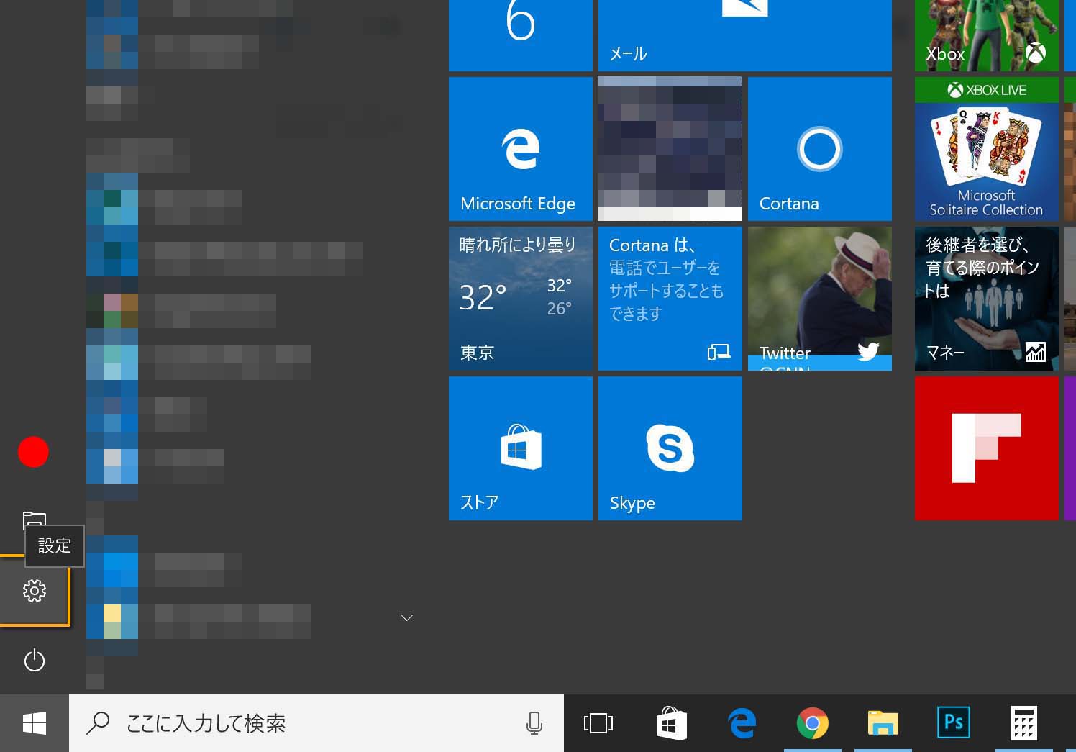Open Google Chrome from the taskbar
Viewport: 1076px width, 752px height.
(x=812, y=723)
